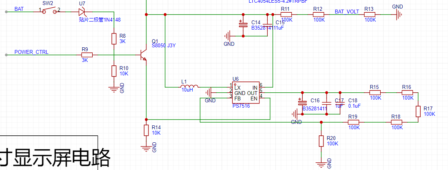
Task: Select the U6 designator label
Action: (x=236, y=79)
